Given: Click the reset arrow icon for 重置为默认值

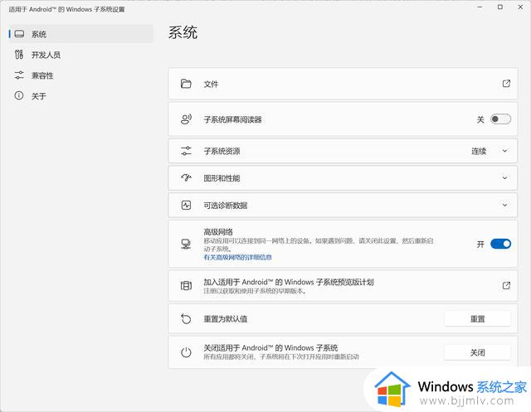Looking at the screenshot, I should point(186,318).
